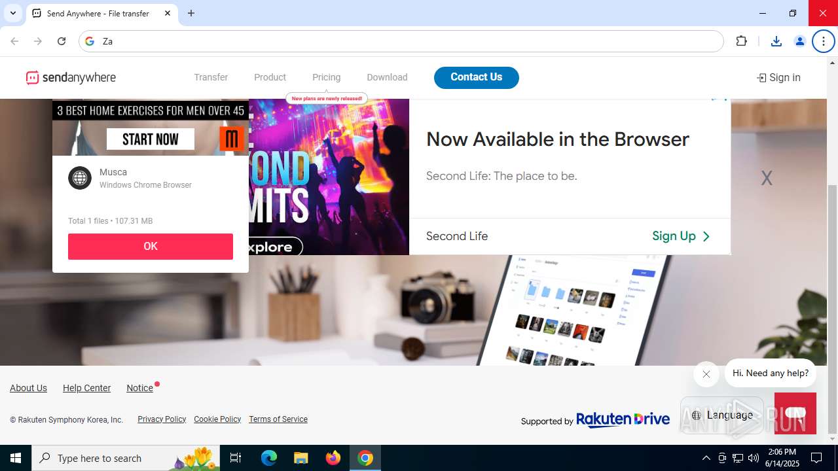Click the Second Life ad image
The image size is (838, 471).
point(329,177)
